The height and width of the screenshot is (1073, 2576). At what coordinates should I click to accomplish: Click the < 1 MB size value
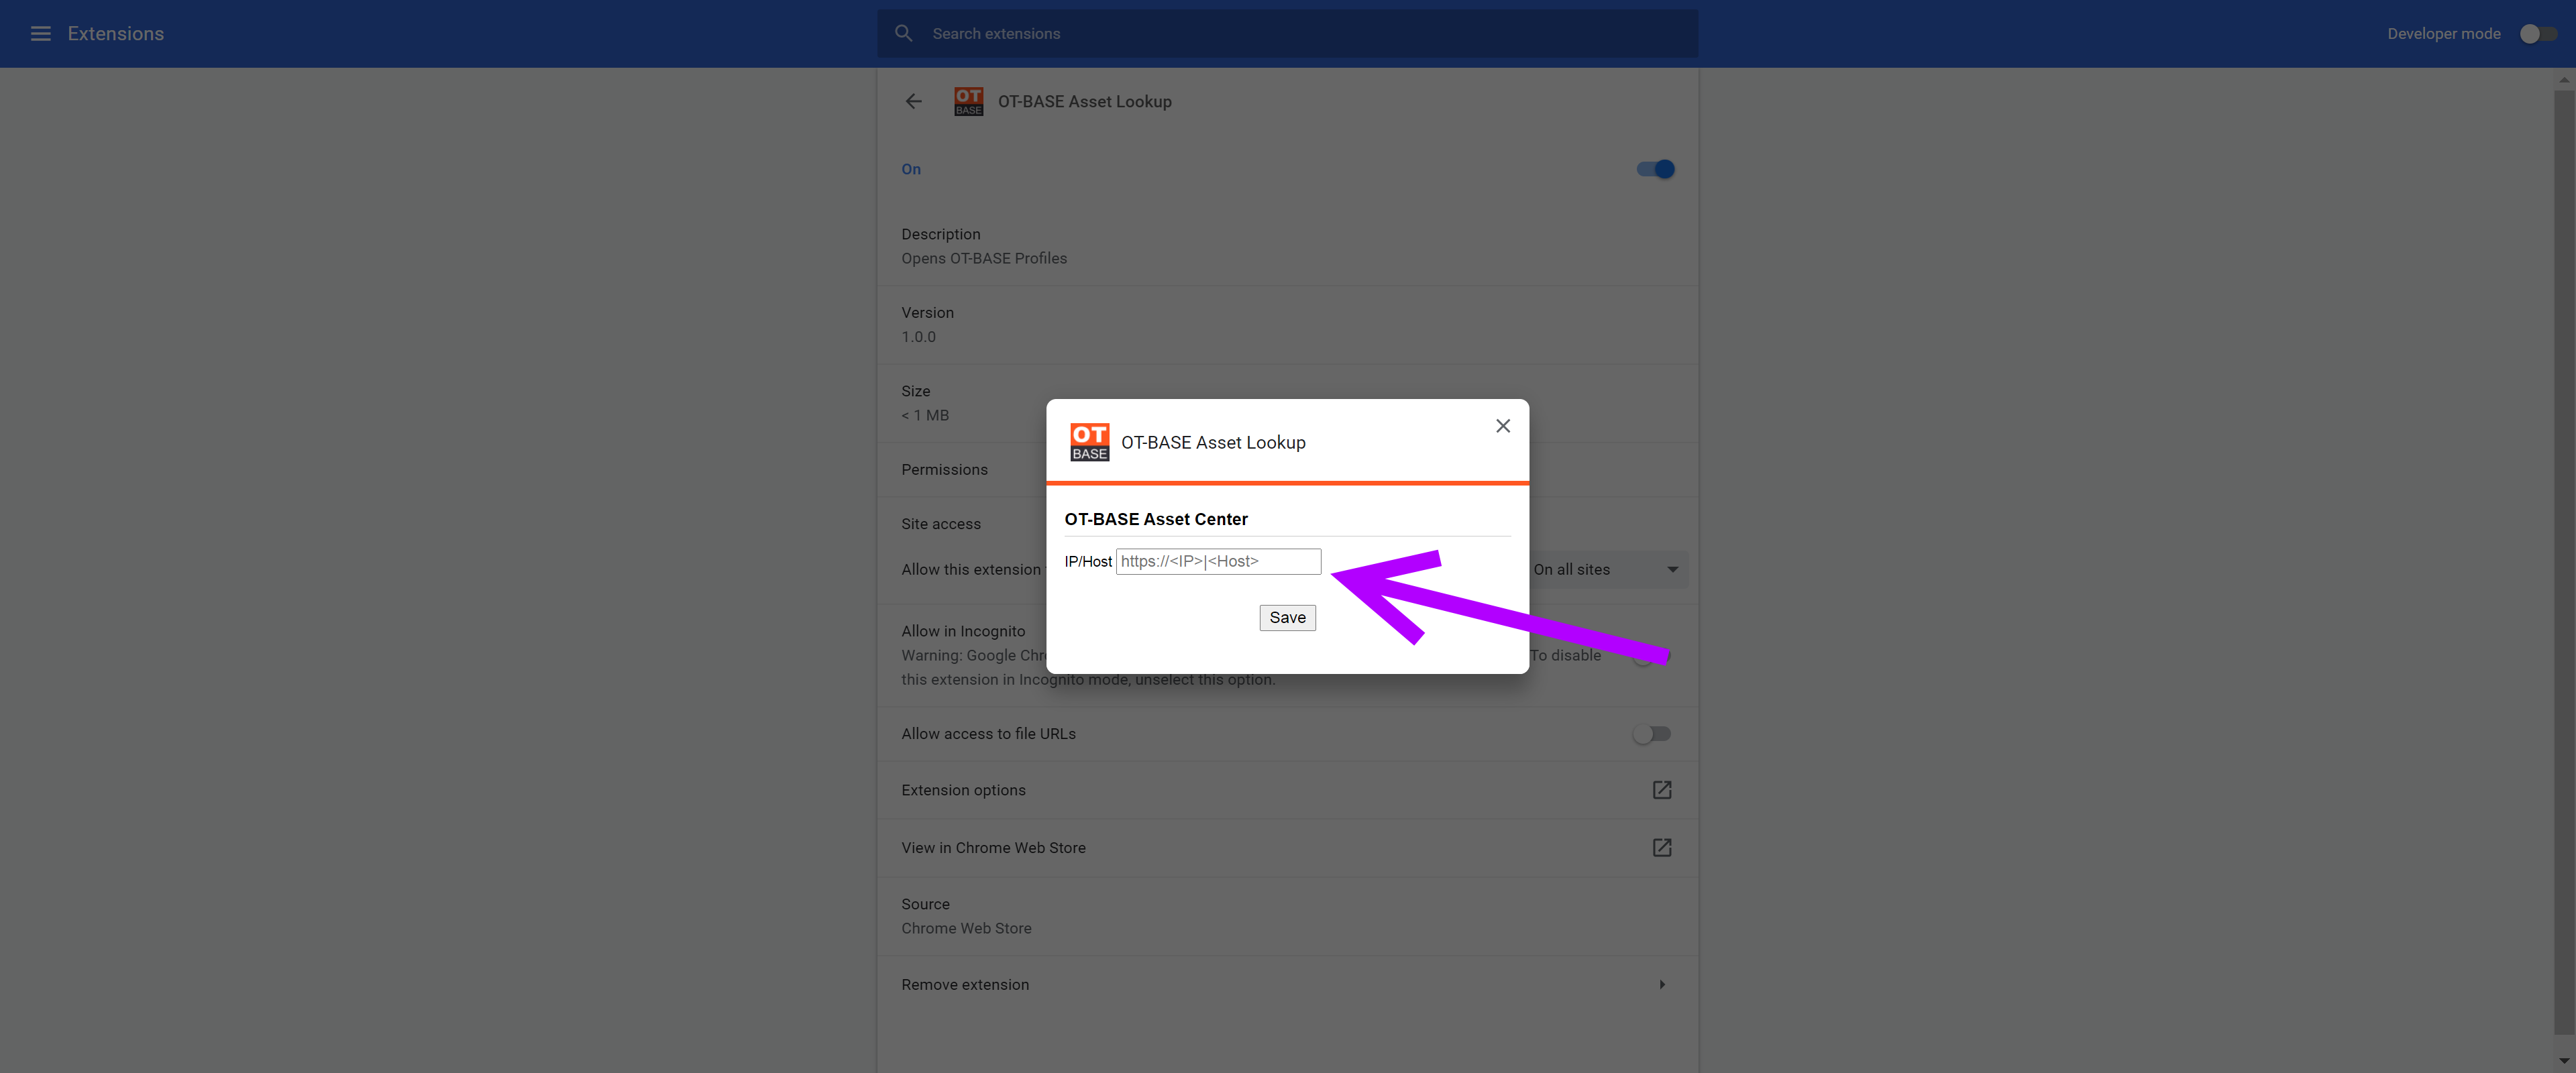pos(925,415)
